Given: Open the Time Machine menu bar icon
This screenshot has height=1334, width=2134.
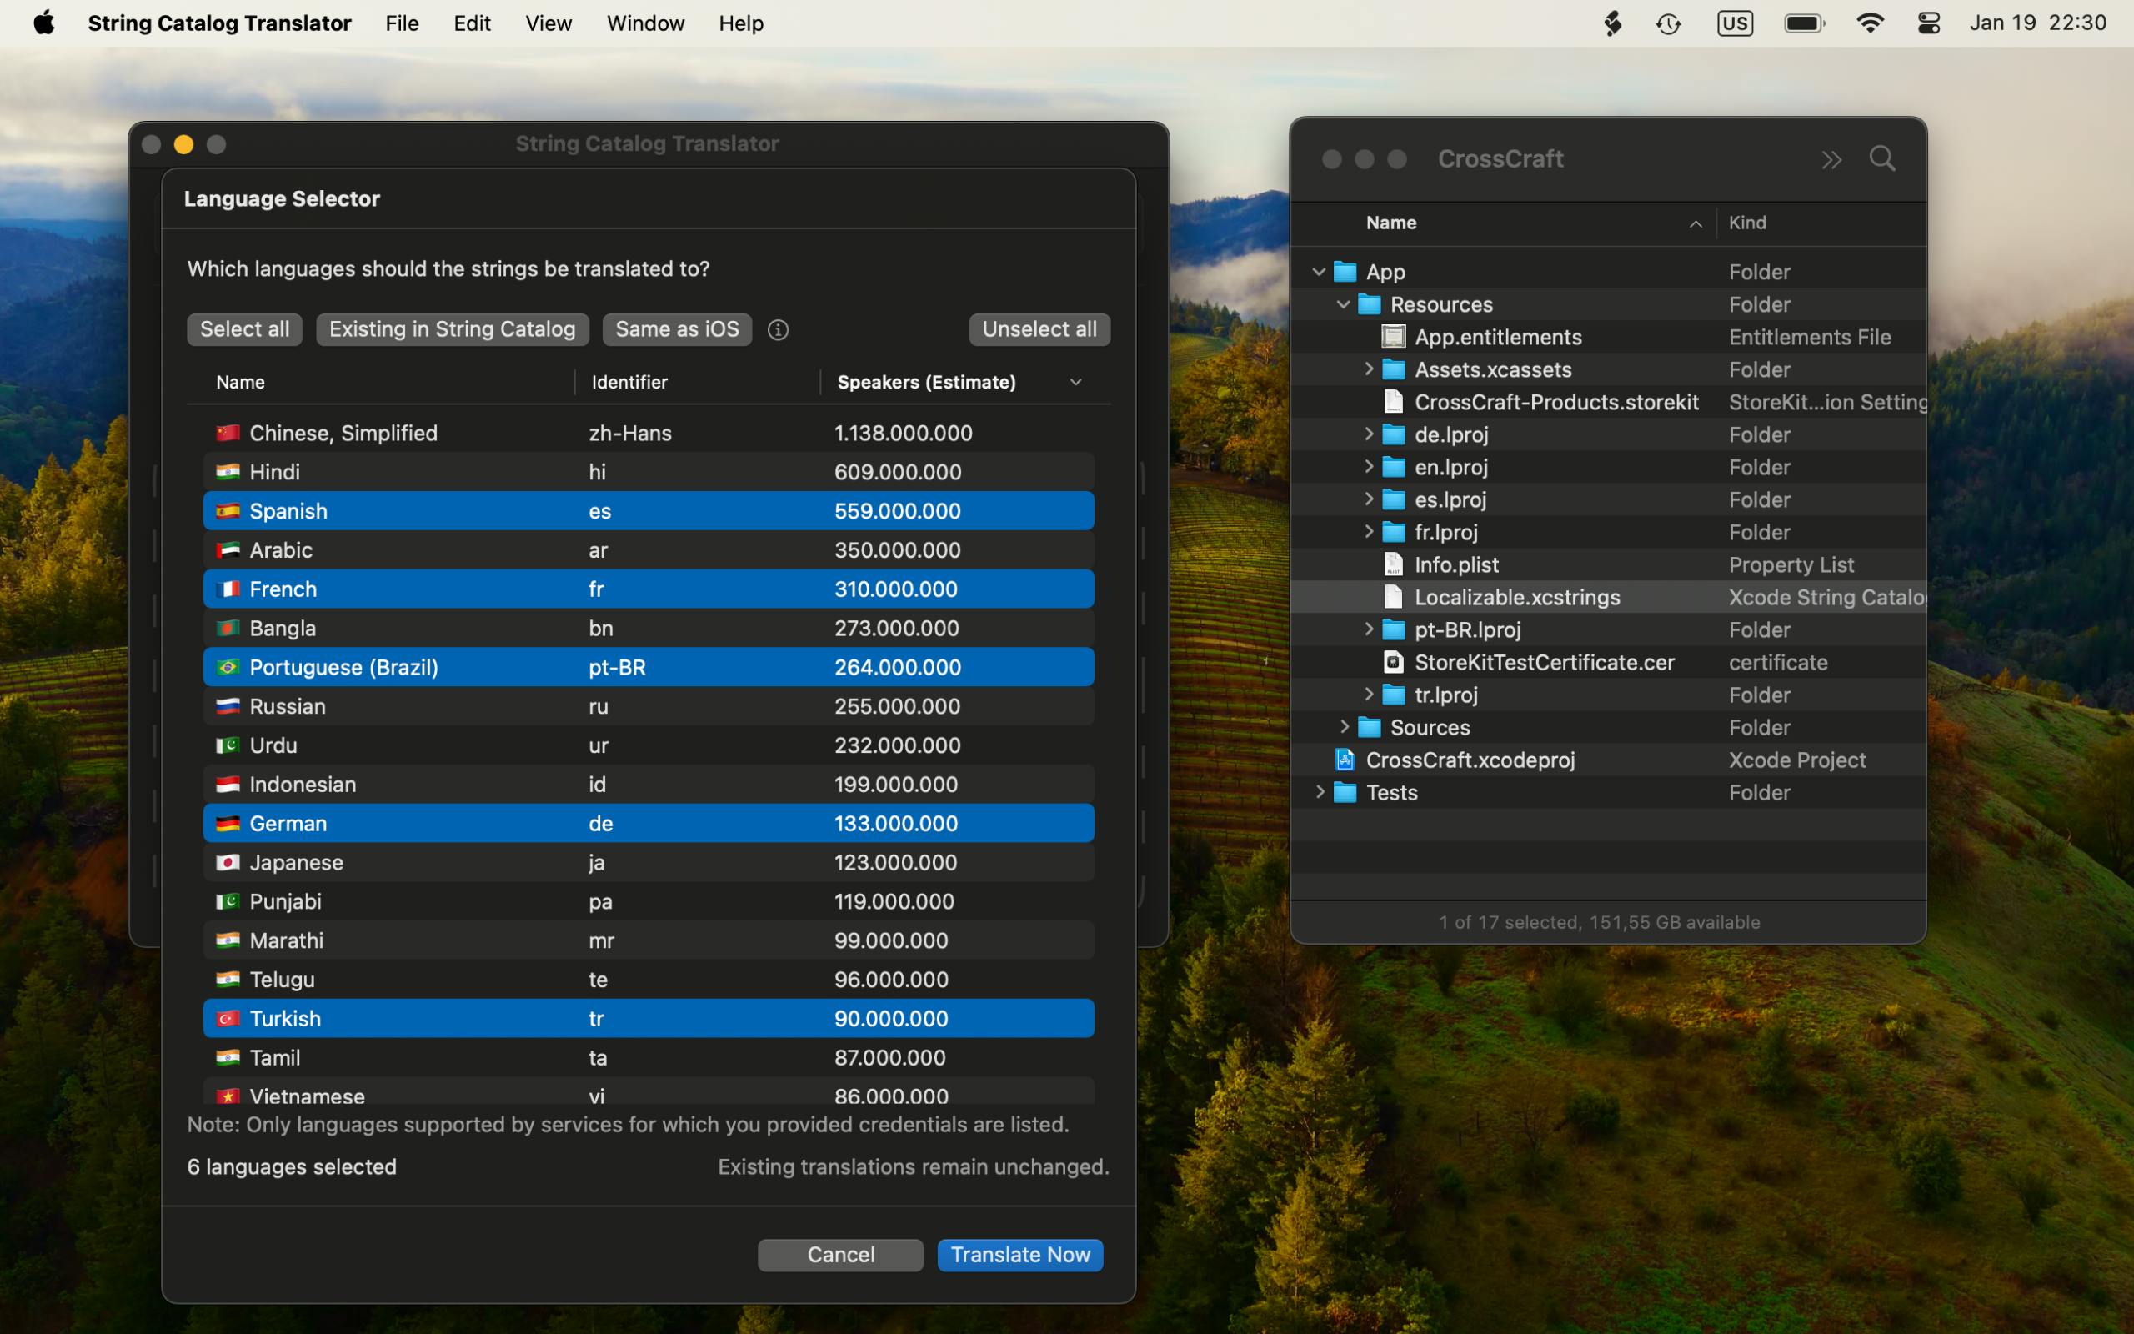Looking at the screenshot, I should (1668, 24).
